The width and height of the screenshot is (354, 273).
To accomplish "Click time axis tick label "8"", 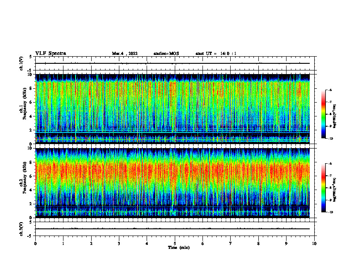I will 258,244.
